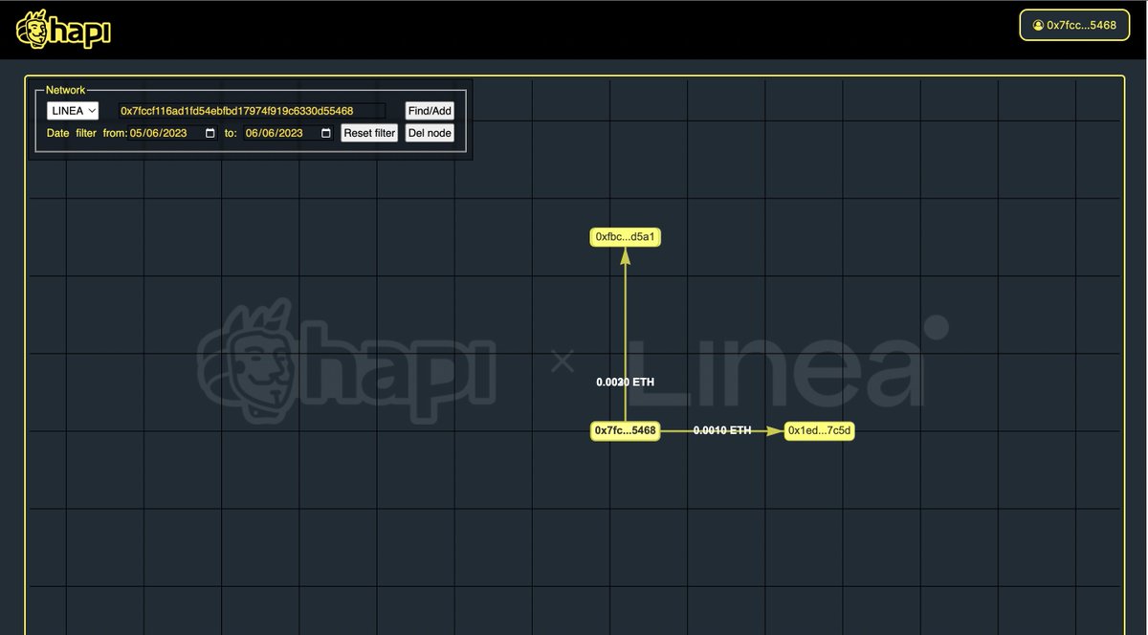Viewport: 1148px width, 635px height.
Task: Open the 0x7fcc...5468 wallet account button
Action: pyautogui.click(x=1074, y=25)
